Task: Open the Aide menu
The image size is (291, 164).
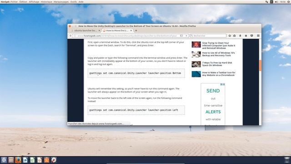Action: [81, 2]
